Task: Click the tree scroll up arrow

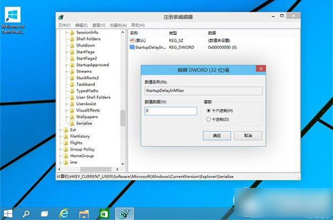Action: [x=123, y=33]
